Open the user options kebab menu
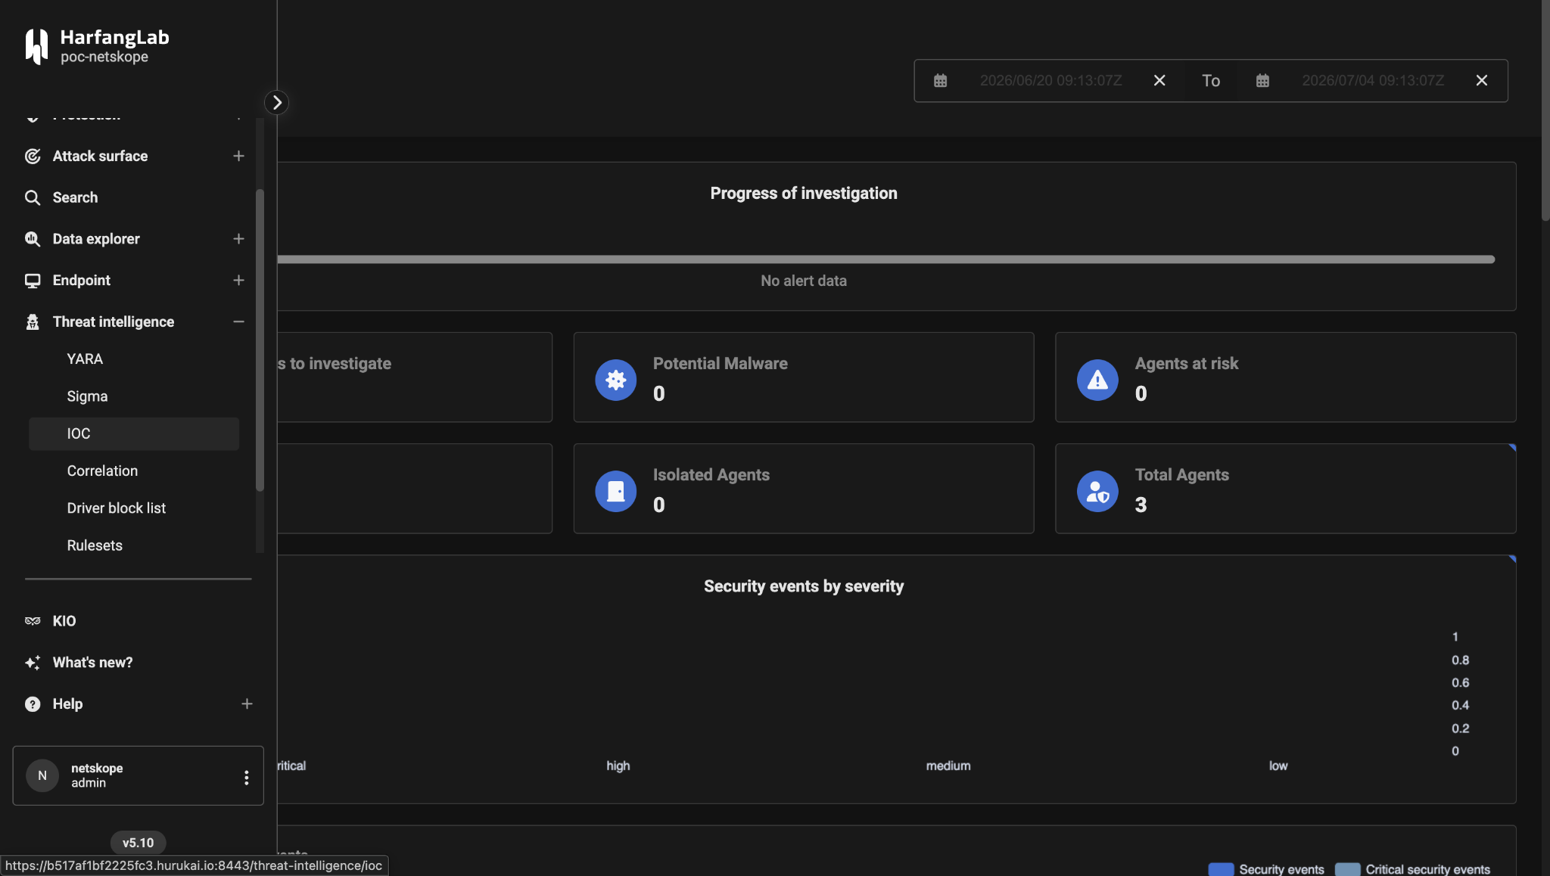The image size is (1550, 876). coord(246,778)
